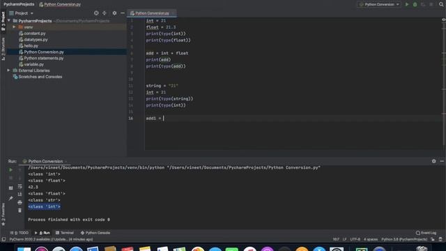Switch to the Python Conversion.py editor tab

click(x=152, y=13)
